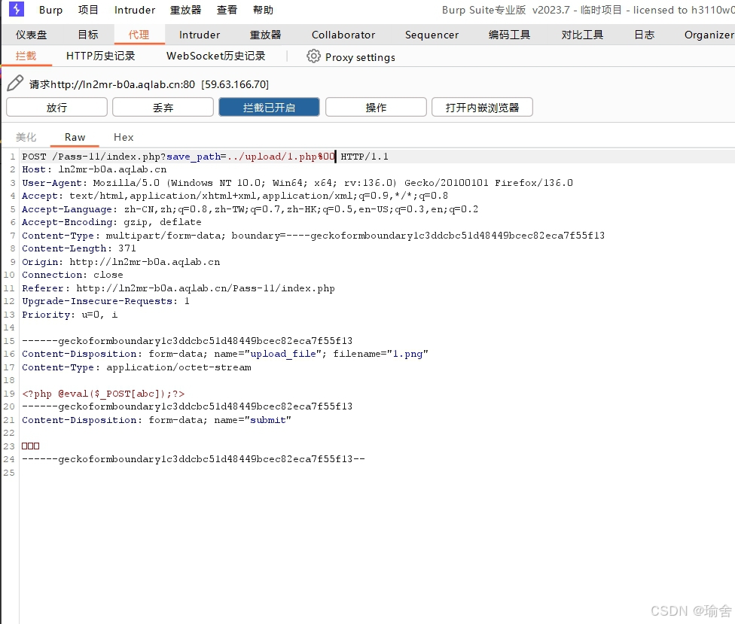Click the POST request line with save_path
Screen dimensions: 735x624
point(205,157)
